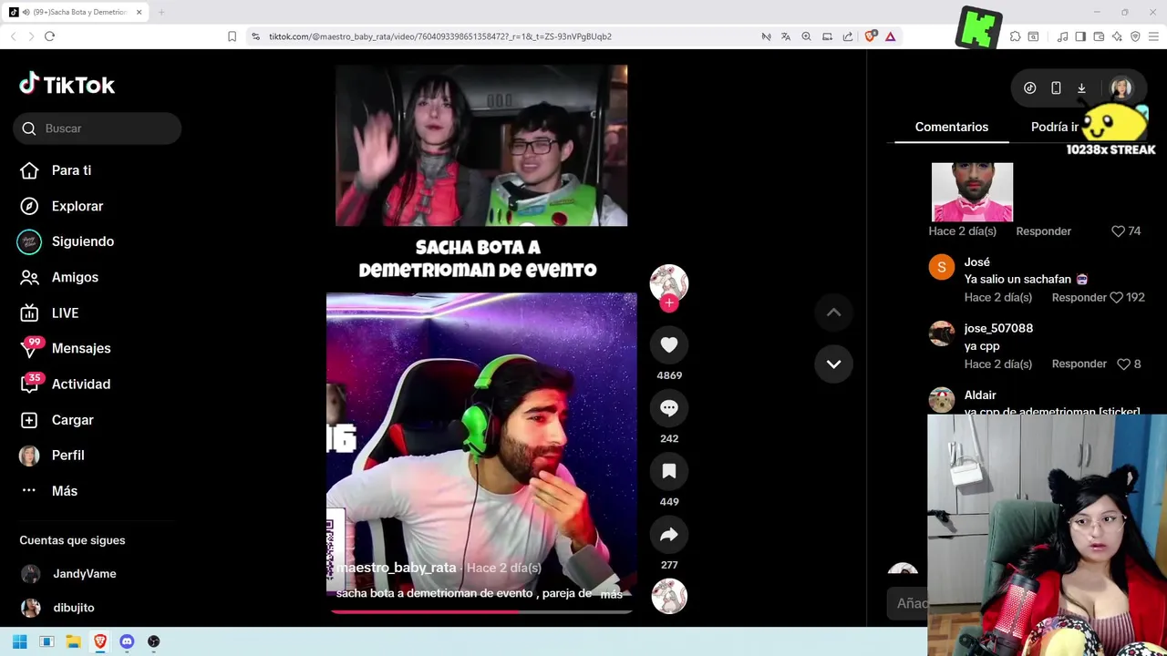
Task: Open the browser share icon
Action: tap(848, 36)
